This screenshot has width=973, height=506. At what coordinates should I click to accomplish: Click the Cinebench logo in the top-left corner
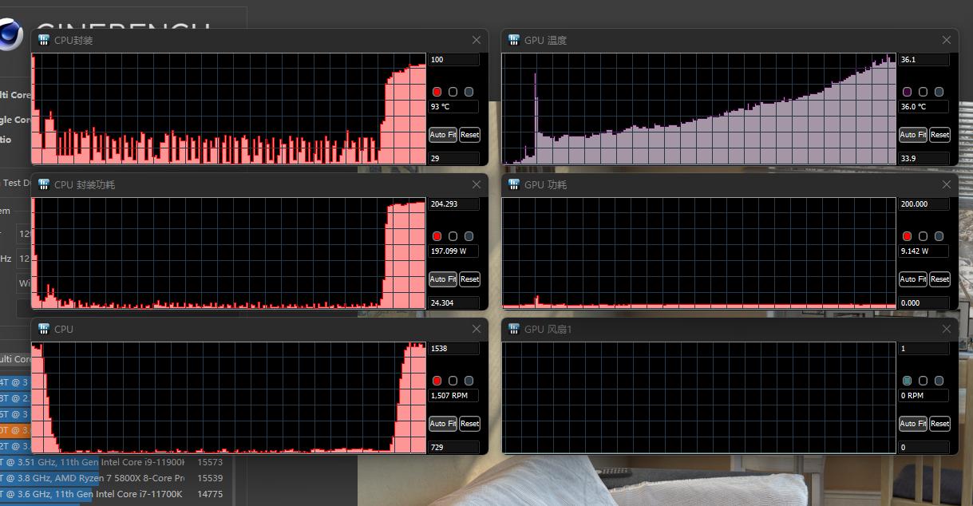pyautogui.click(x=10, y=35)
